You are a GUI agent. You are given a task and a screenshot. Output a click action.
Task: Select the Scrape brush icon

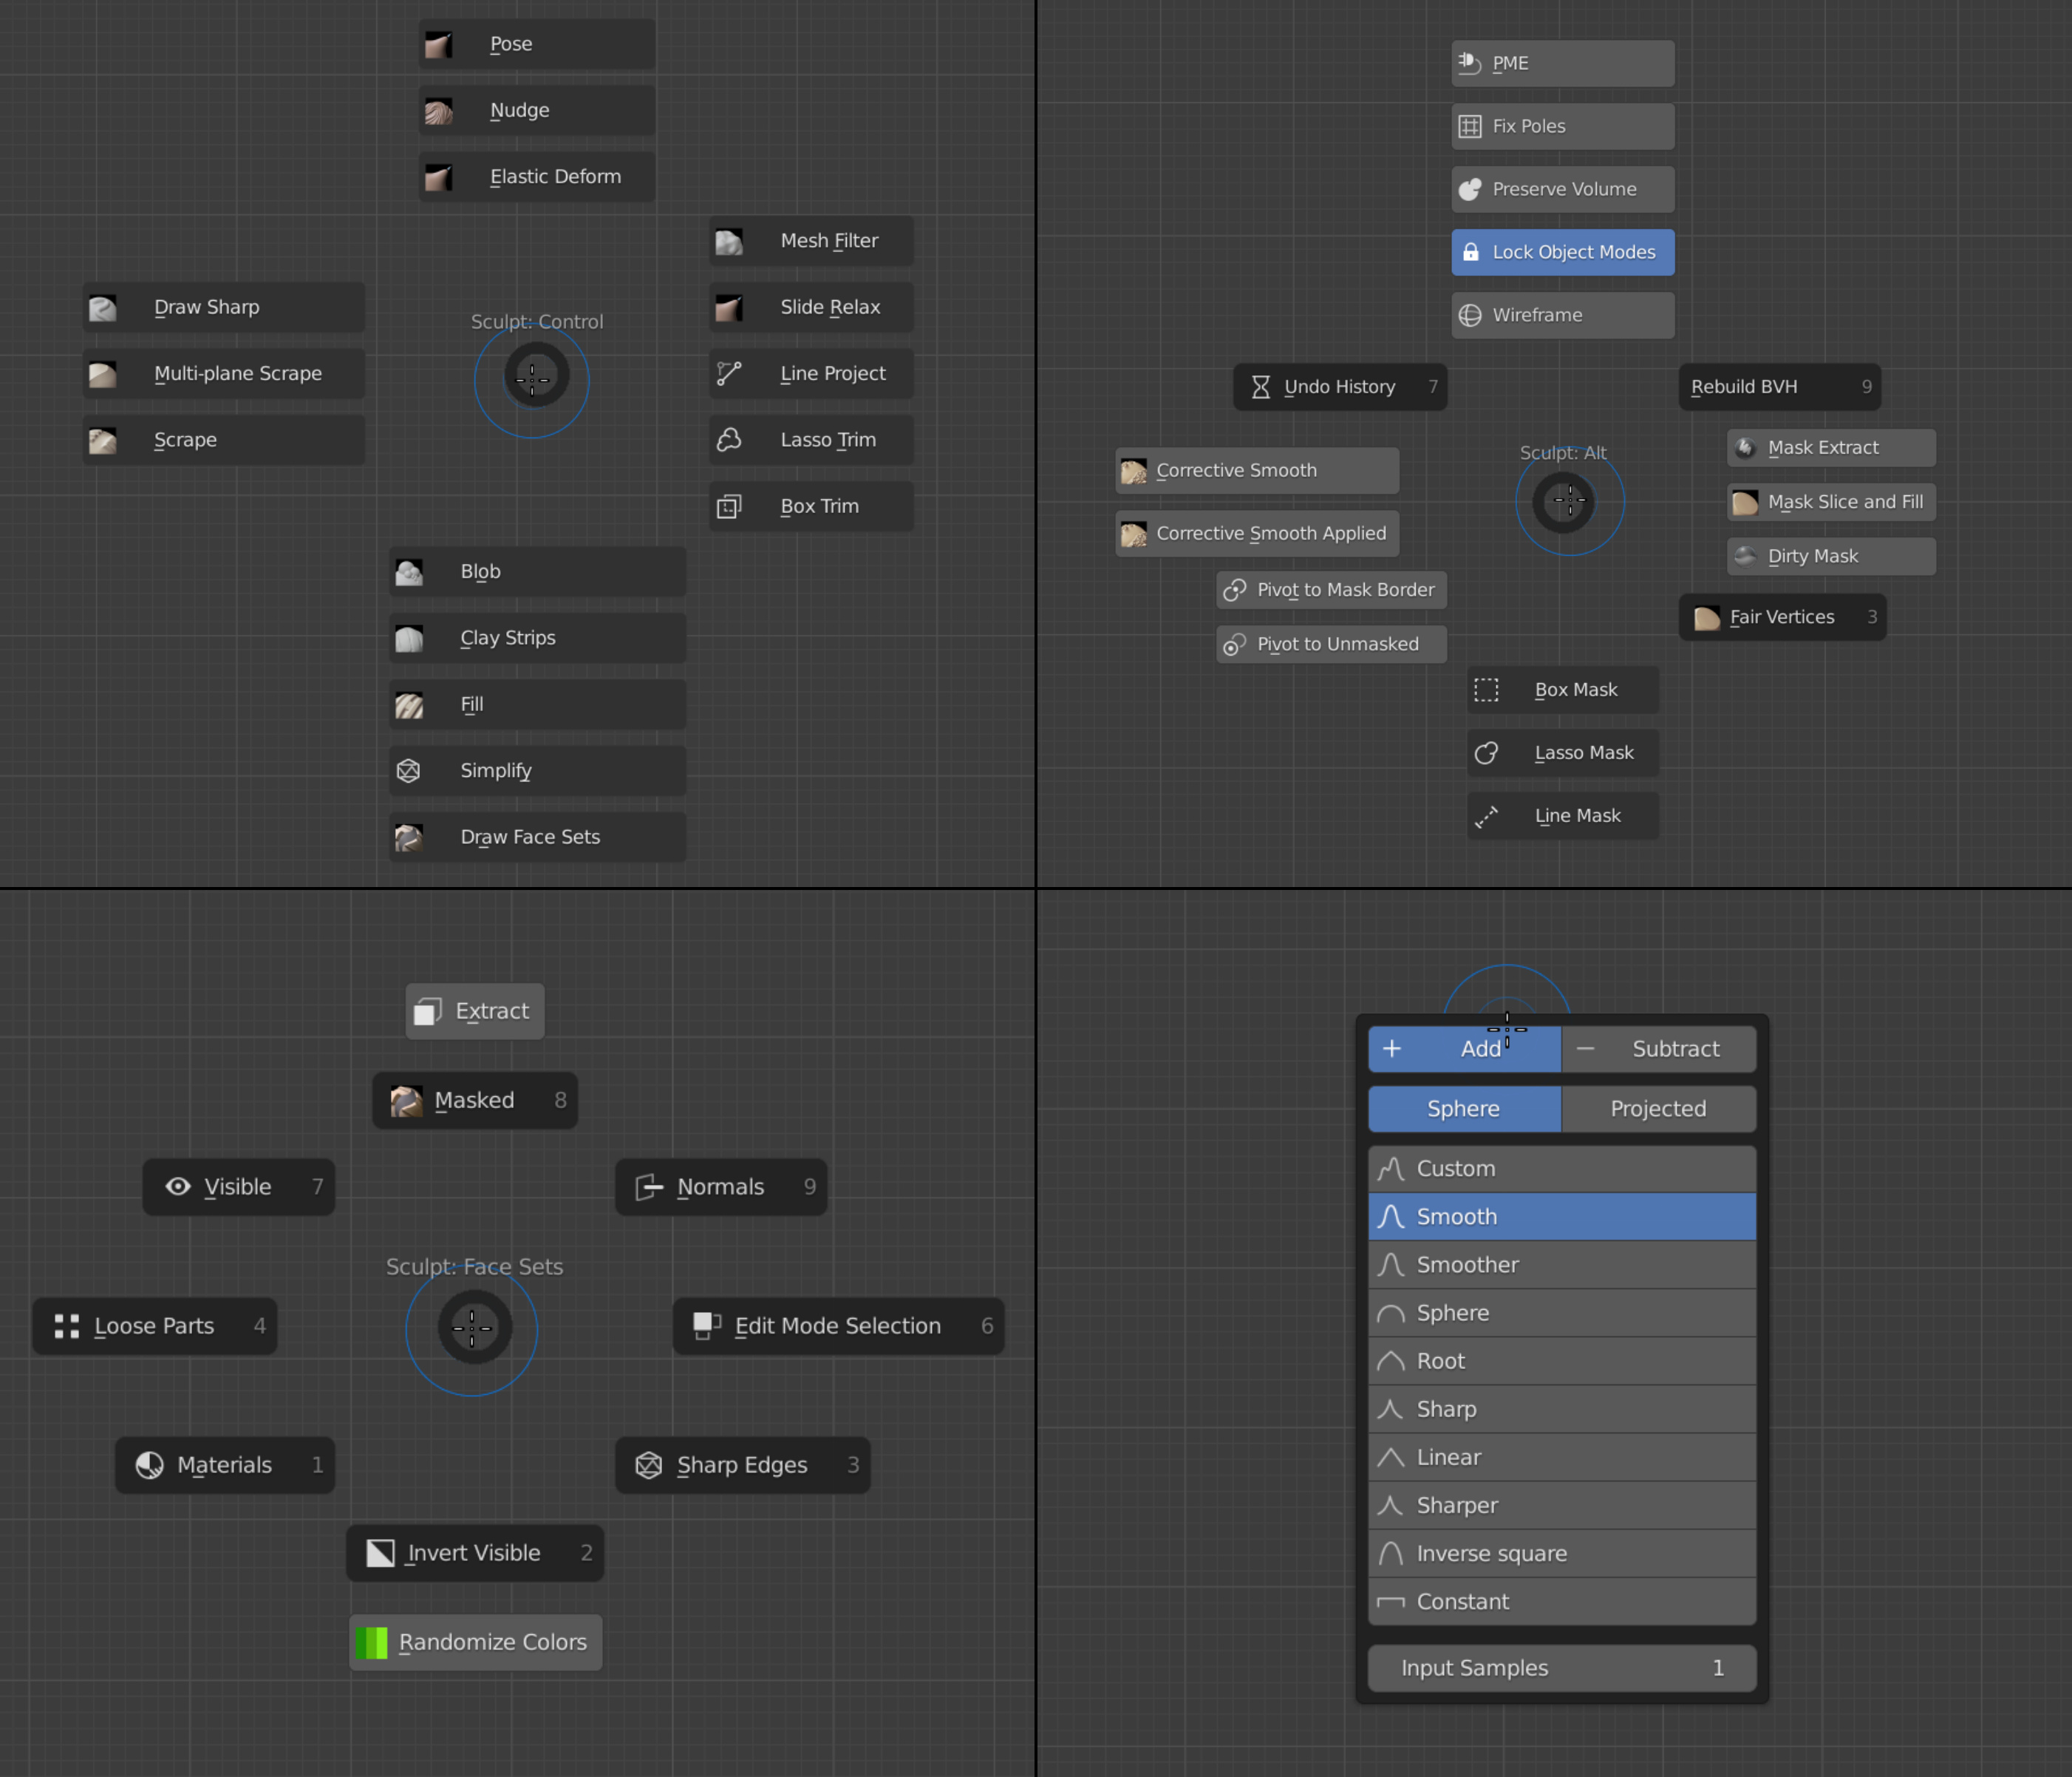(102, 439)
